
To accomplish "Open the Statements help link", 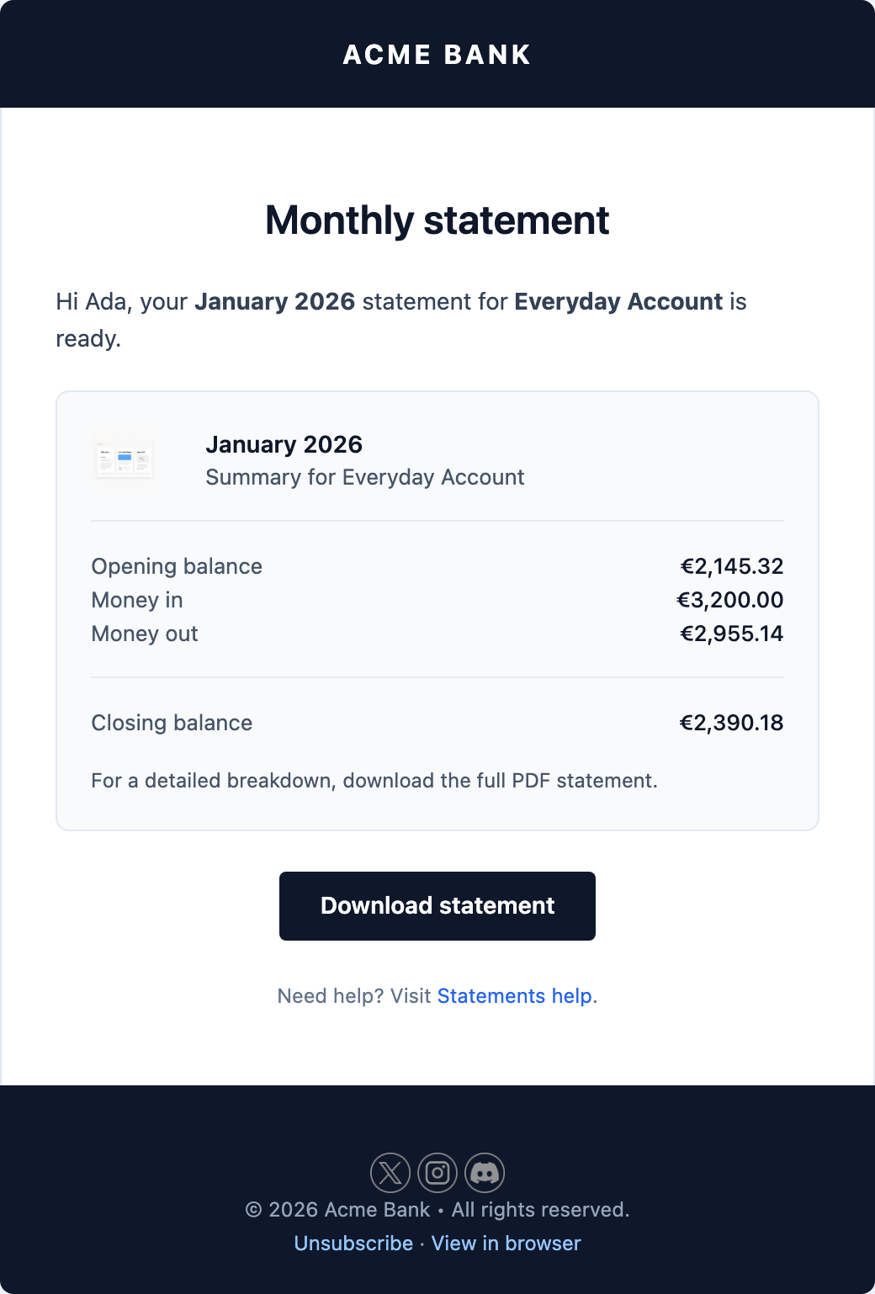I will point(514,995).
